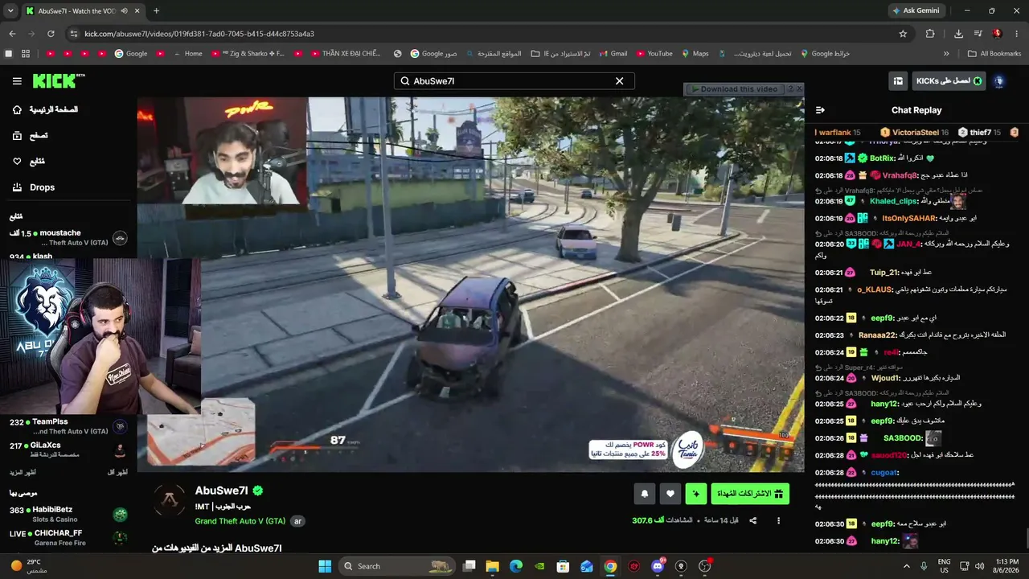Expand hidden bookmarks chevron
Image resolution: width=1029 pixels, height=579 pixels.
946,54
